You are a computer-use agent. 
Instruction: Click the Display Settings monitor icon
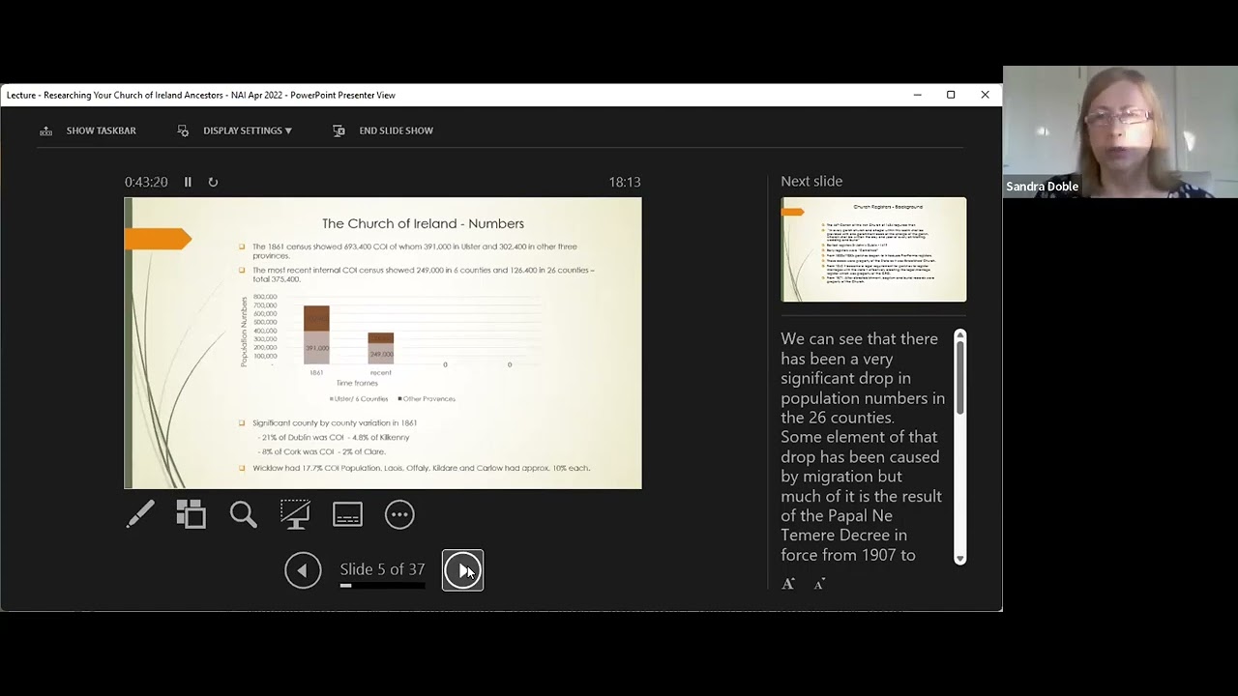(183, 130)
